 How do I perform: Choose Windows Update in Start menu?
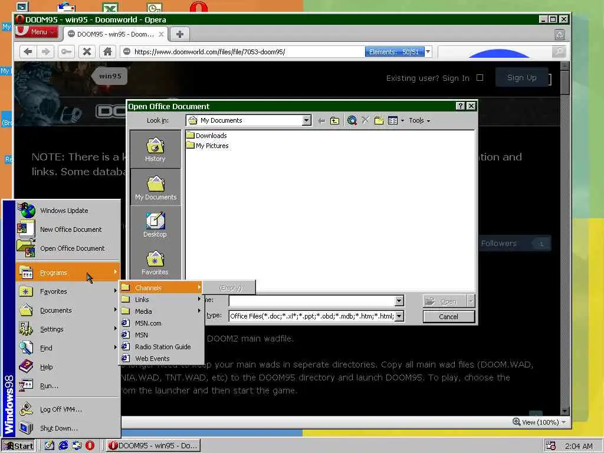pos(67,211)
